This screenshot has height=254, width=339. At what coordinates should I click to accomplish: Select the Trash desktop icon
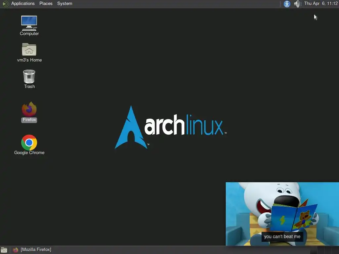[29, 79]
